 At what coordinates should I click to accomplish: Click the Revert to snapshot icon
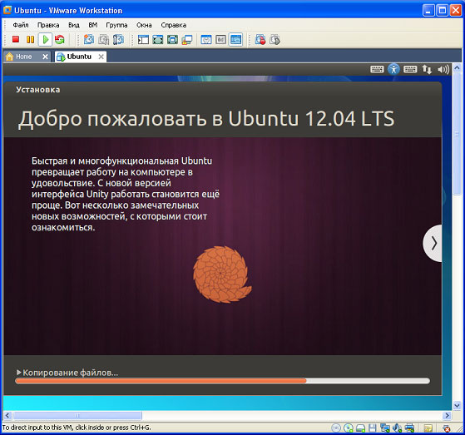click(103, 39)
